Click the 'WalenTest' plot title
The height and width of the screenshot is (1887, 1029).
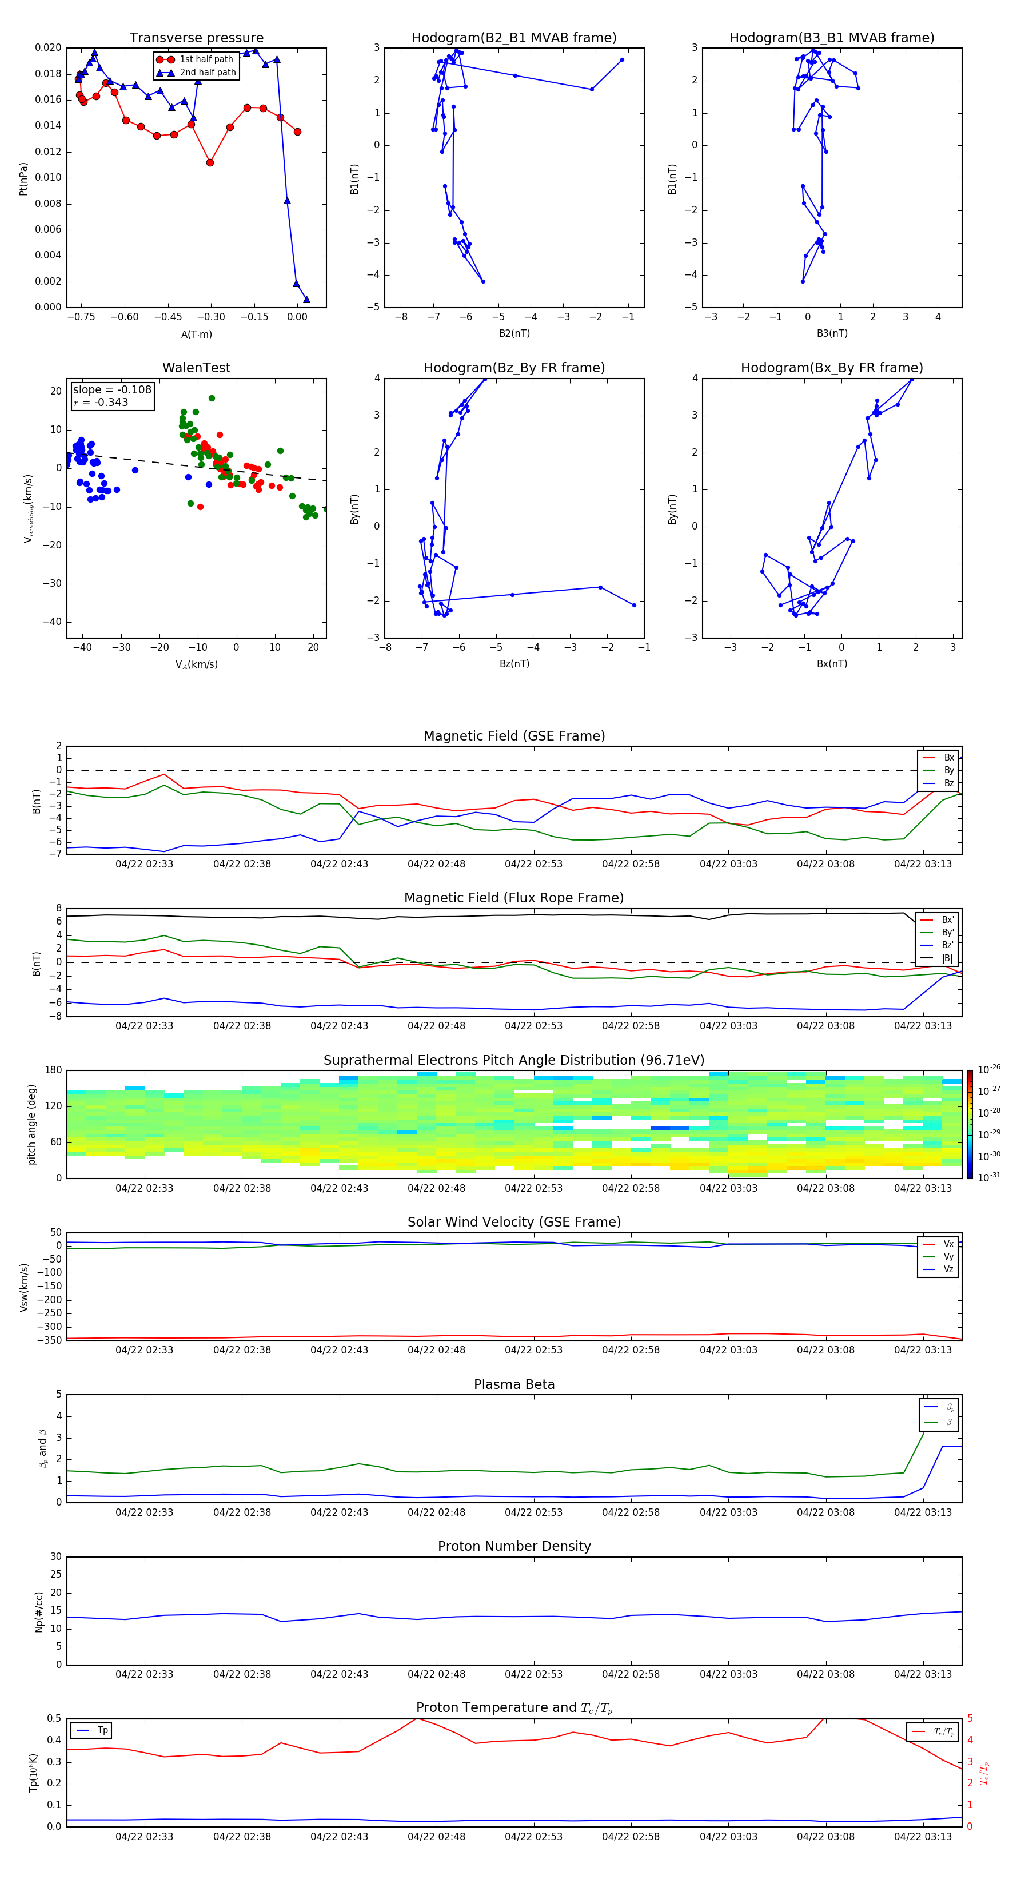[196, 368]
